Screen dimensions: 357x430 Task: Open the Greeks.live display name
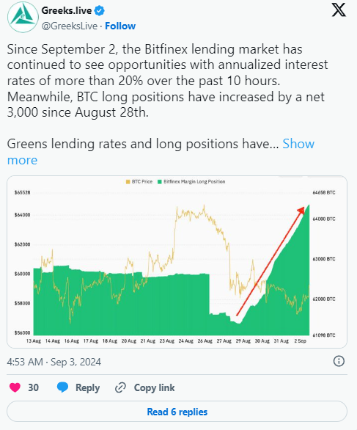[x=67, y=11]
